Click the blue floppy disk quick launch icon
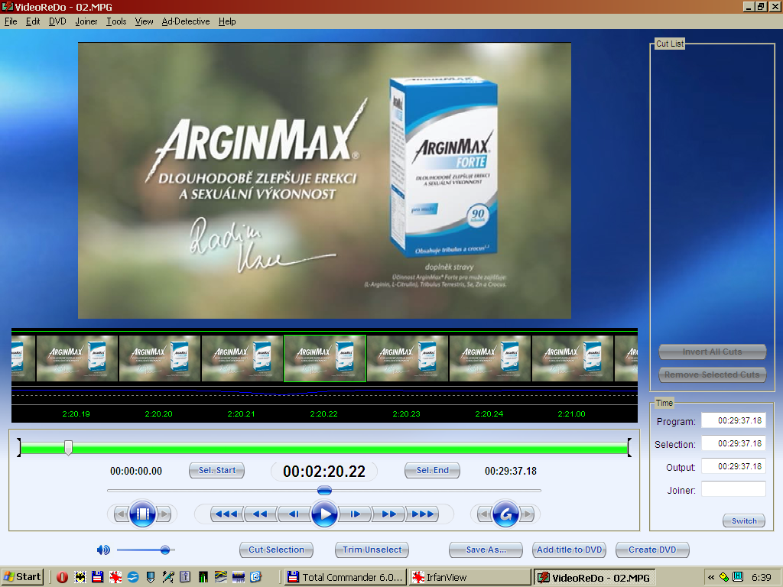Viewport: 783px width, 587px height. [97, 577]
